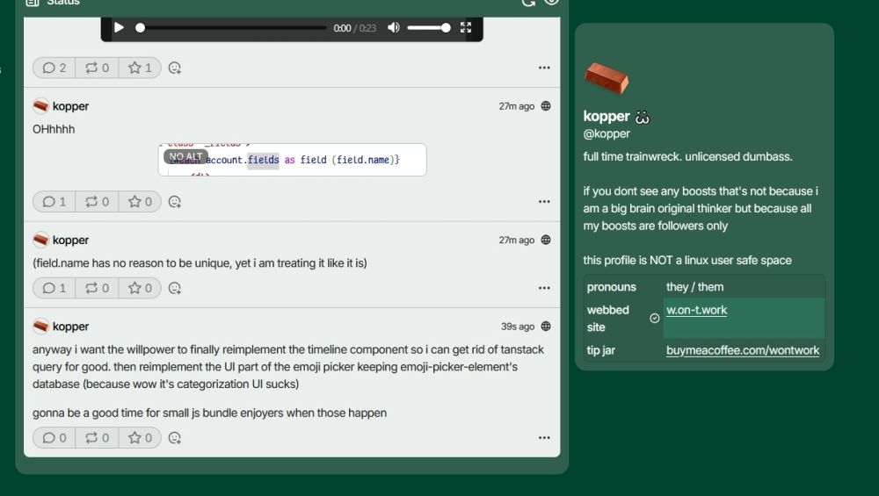Open more options for video post
This screenshot has width=879, height=496.
tap(544, 68)
